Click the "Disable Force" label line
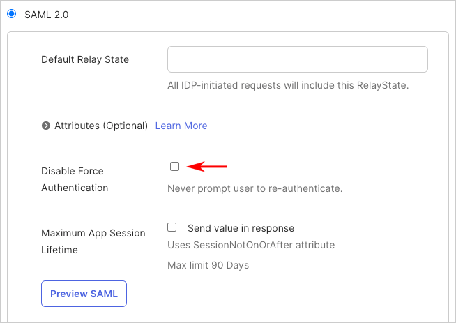The image size is (456, 323). [x=73, y=171]
